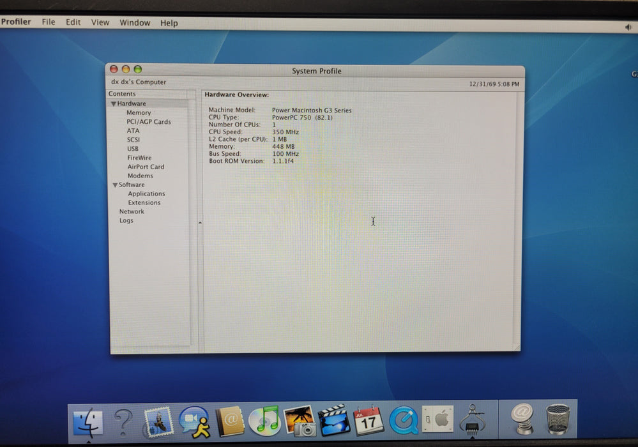Open the Window menu

coord(135,23)
